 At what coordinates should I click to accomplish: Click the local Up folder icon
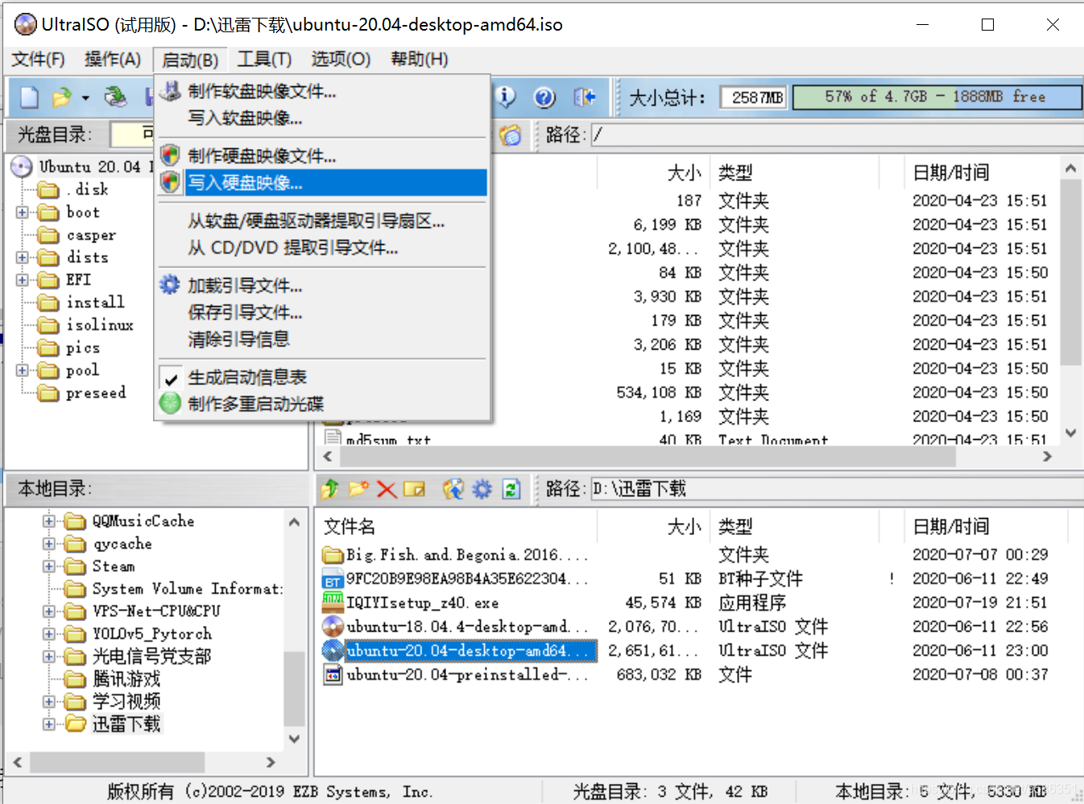pos(330,489)
